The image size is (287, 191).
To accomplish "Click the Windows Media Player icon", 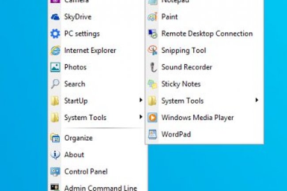I will click(x=152, y=117).
